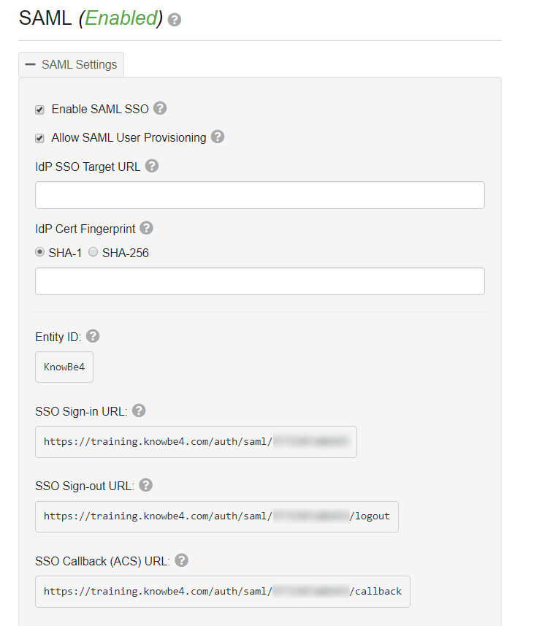Show help for IdP SSO Target URL
Image resolution: width=550 pixels, height=626 pixels.
152,166
